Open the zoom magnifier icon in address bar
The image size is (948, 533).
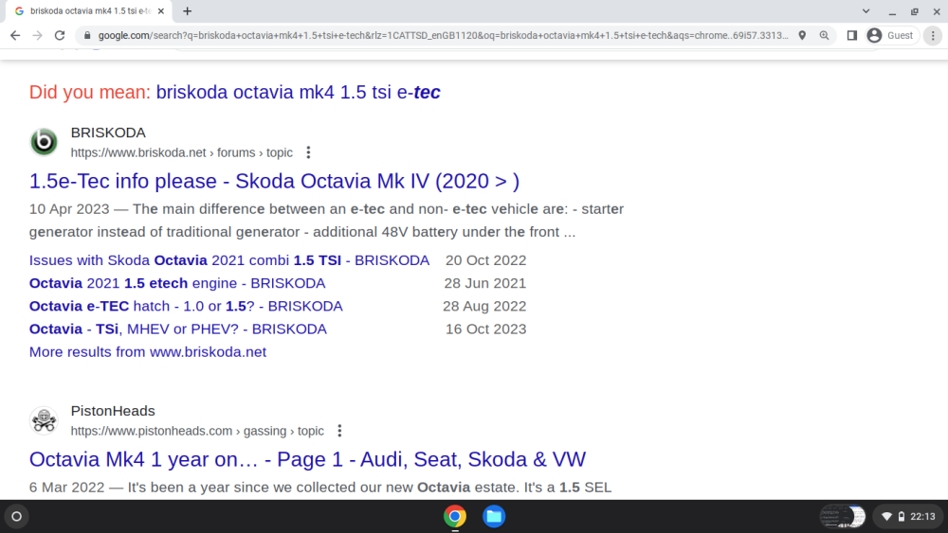point(824,36)
